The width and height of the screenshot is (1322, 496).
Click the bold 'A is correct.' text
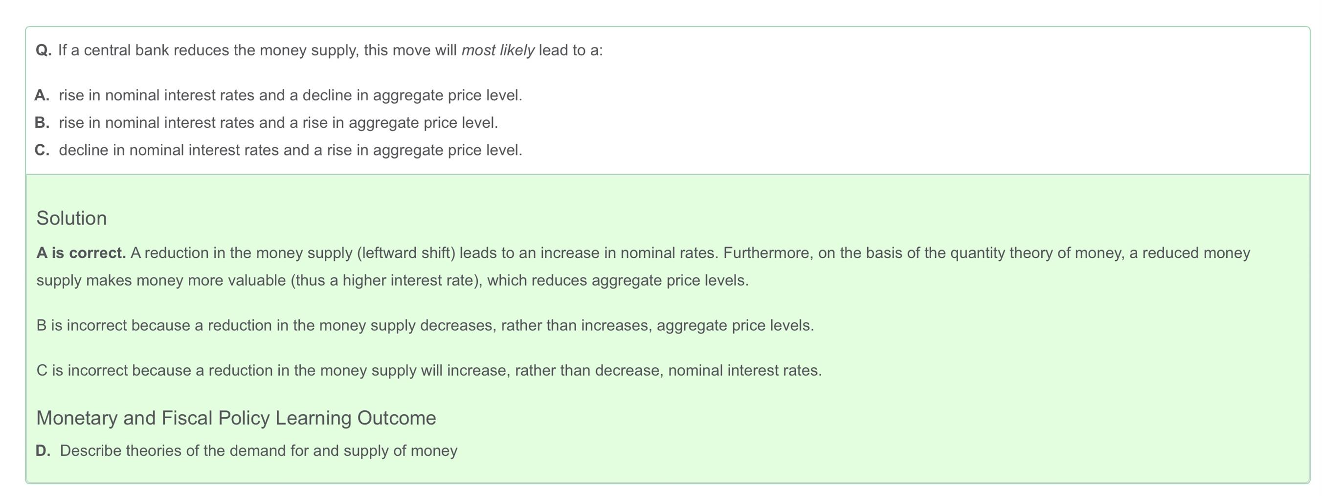coord(81,253)
